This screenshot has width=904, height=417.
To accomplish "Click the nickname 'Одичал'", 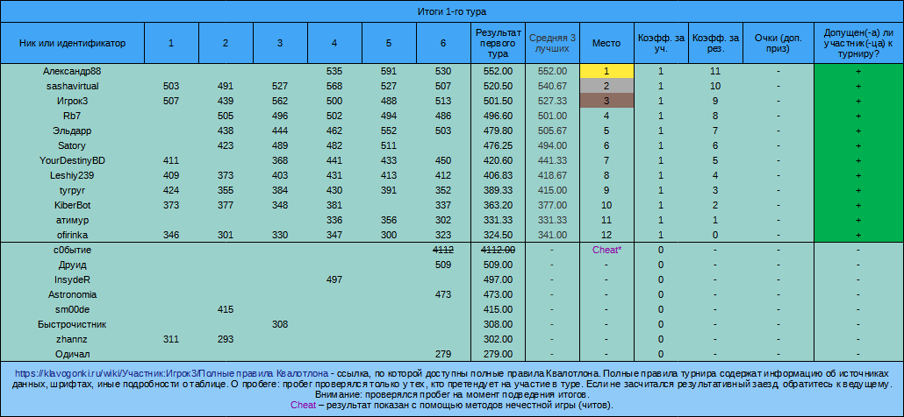I will [73, 354].
